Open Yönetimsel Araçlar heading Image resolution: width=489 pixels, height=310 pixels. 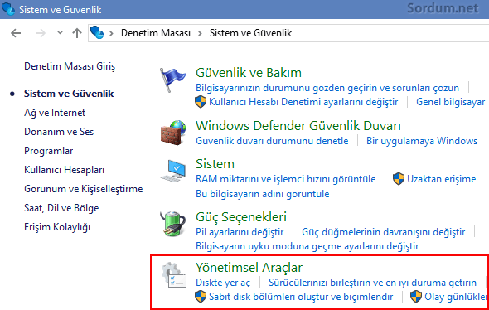coord(249,268)
